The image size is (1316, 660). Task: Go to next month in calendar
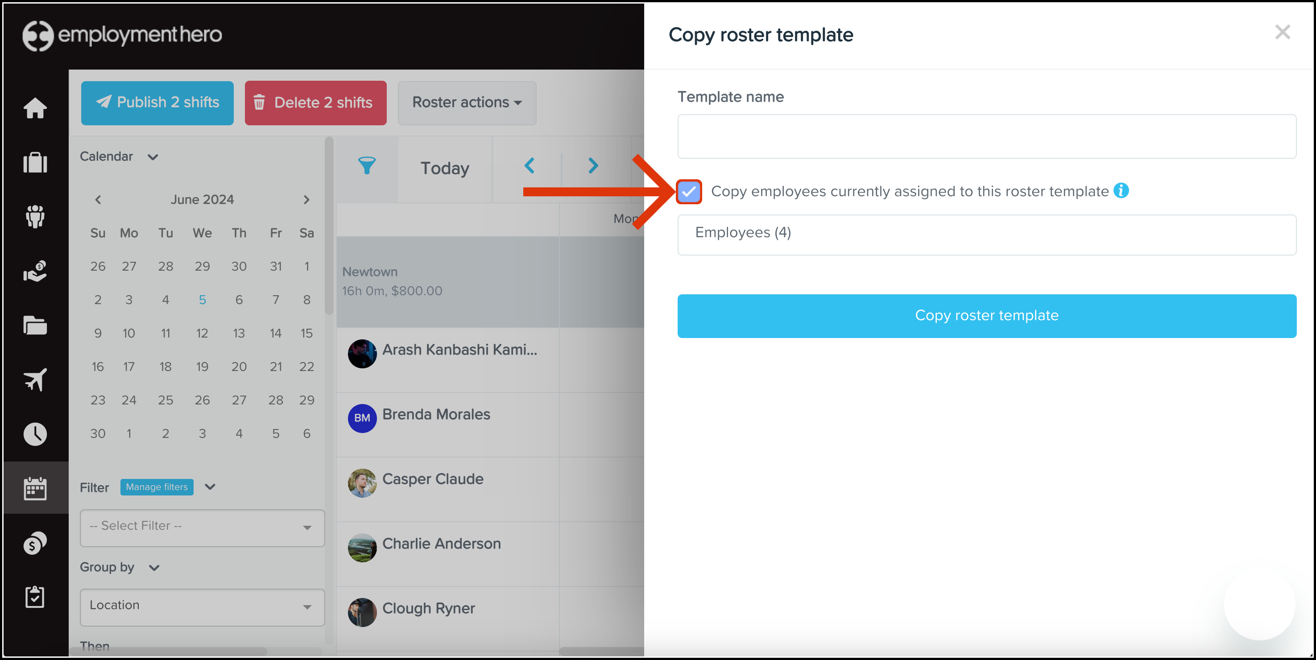point(306,200)
